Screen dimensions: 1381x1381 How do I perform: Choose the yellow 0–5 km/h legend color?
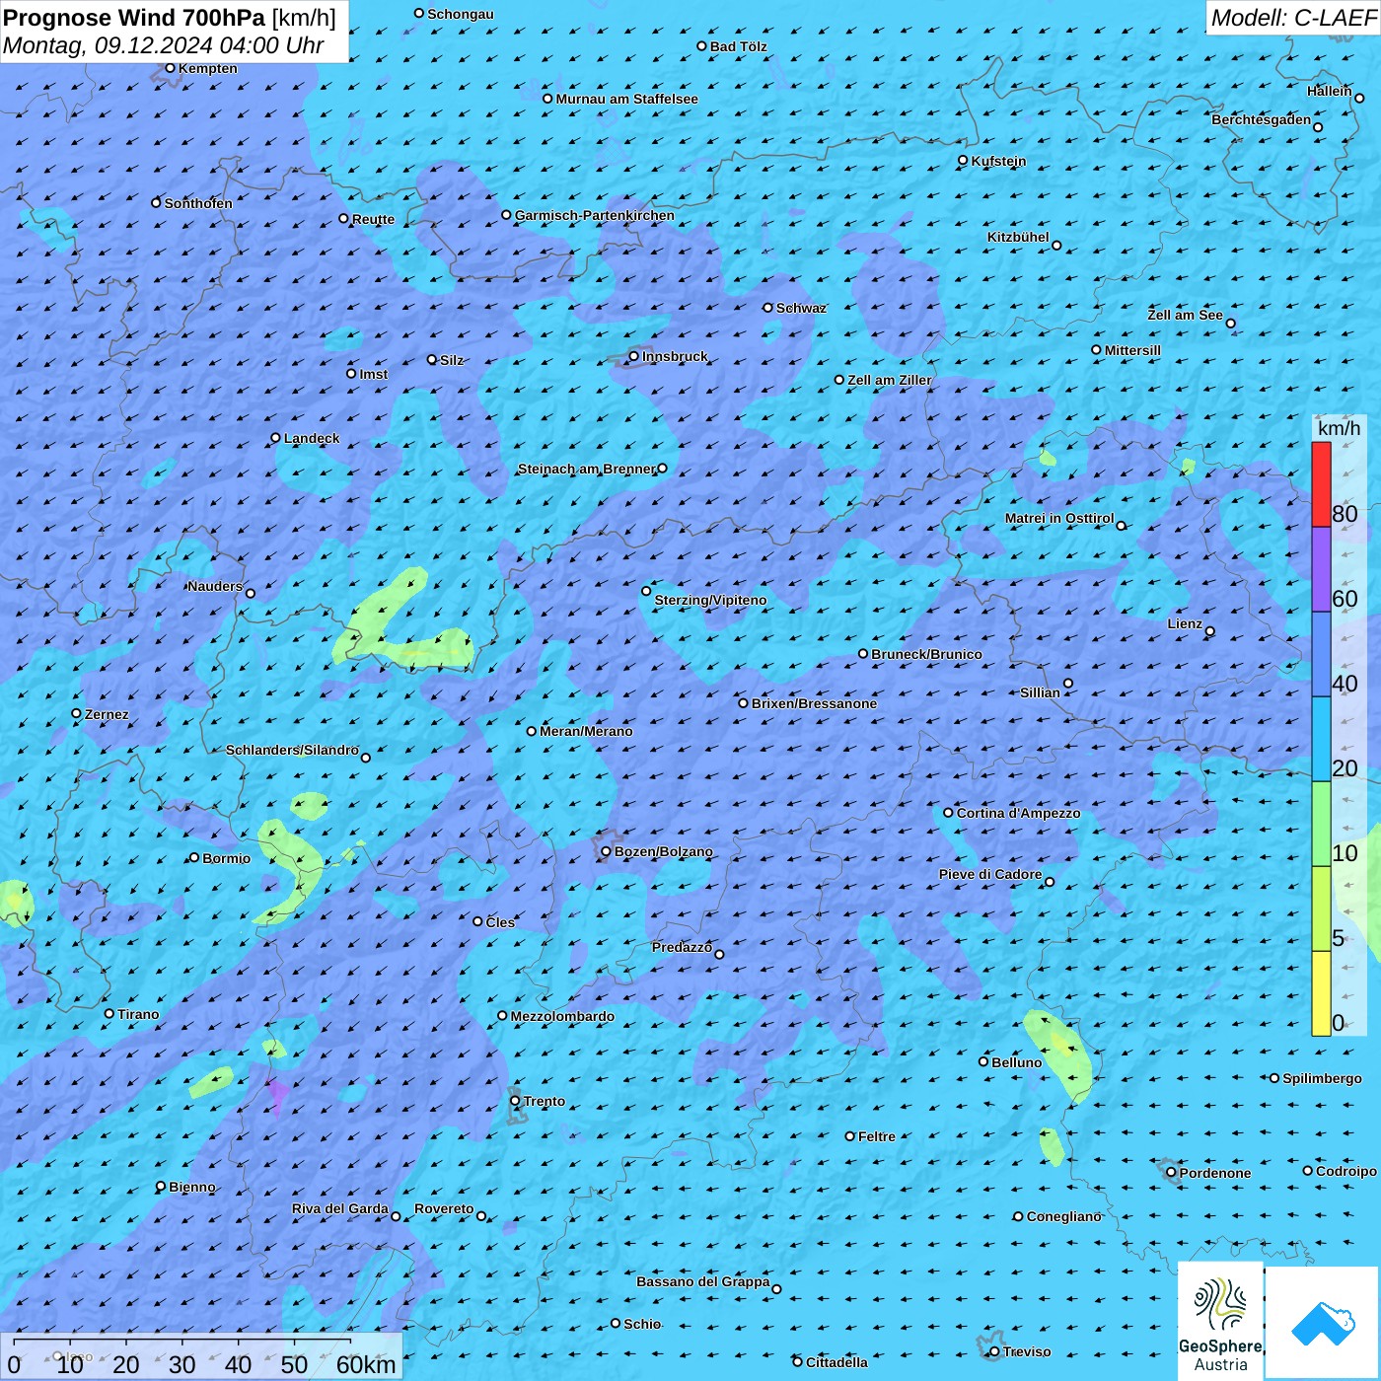[x=1321, y=993]
